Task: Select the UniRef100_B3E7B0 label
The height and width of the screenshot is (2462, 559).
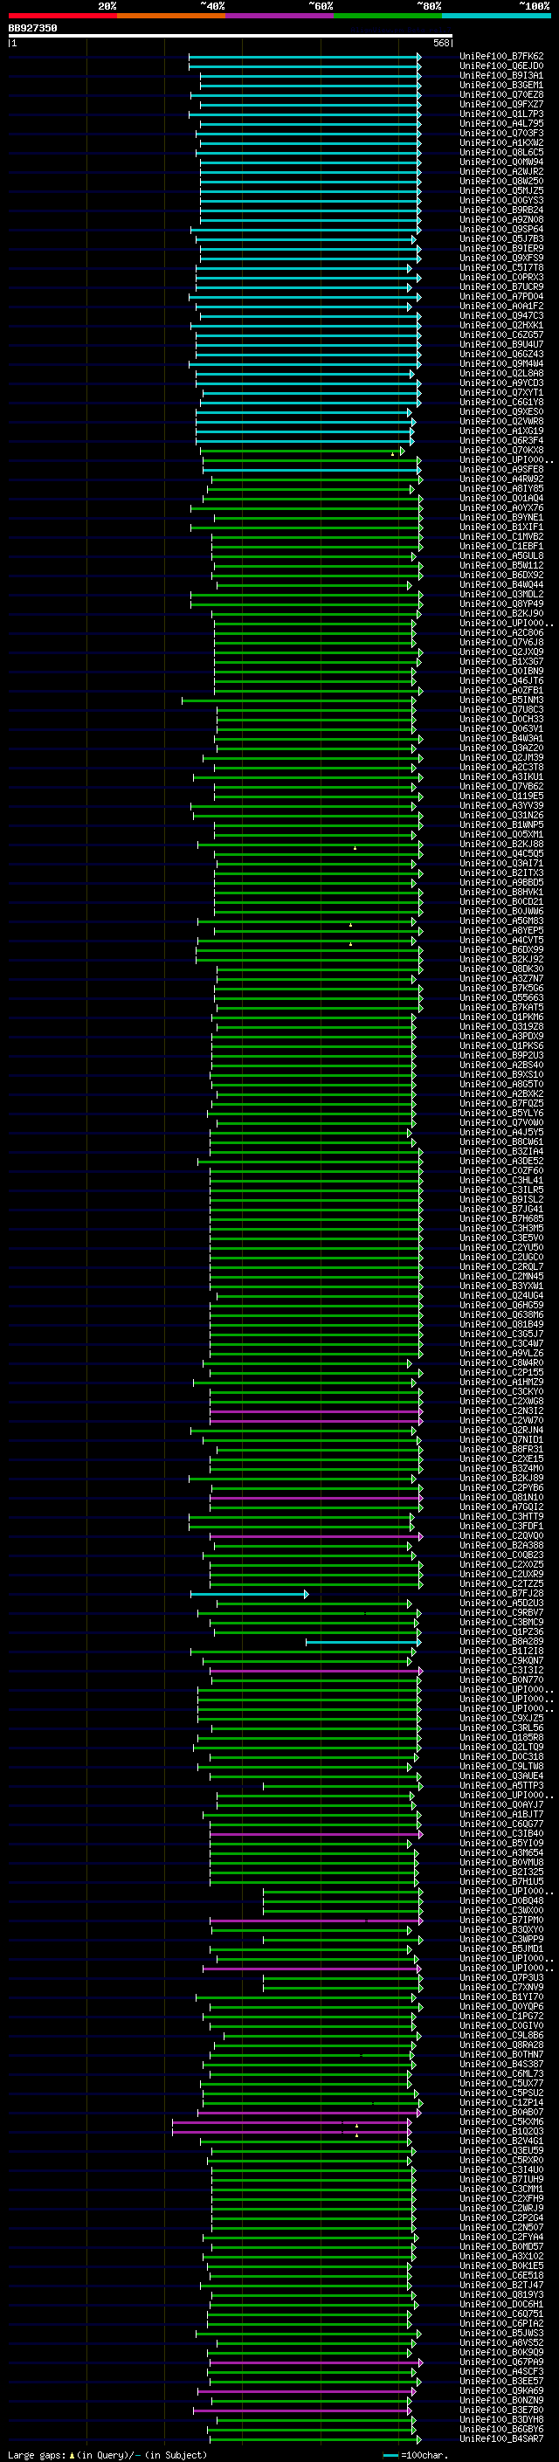Action: click(x=501, y=2410)
